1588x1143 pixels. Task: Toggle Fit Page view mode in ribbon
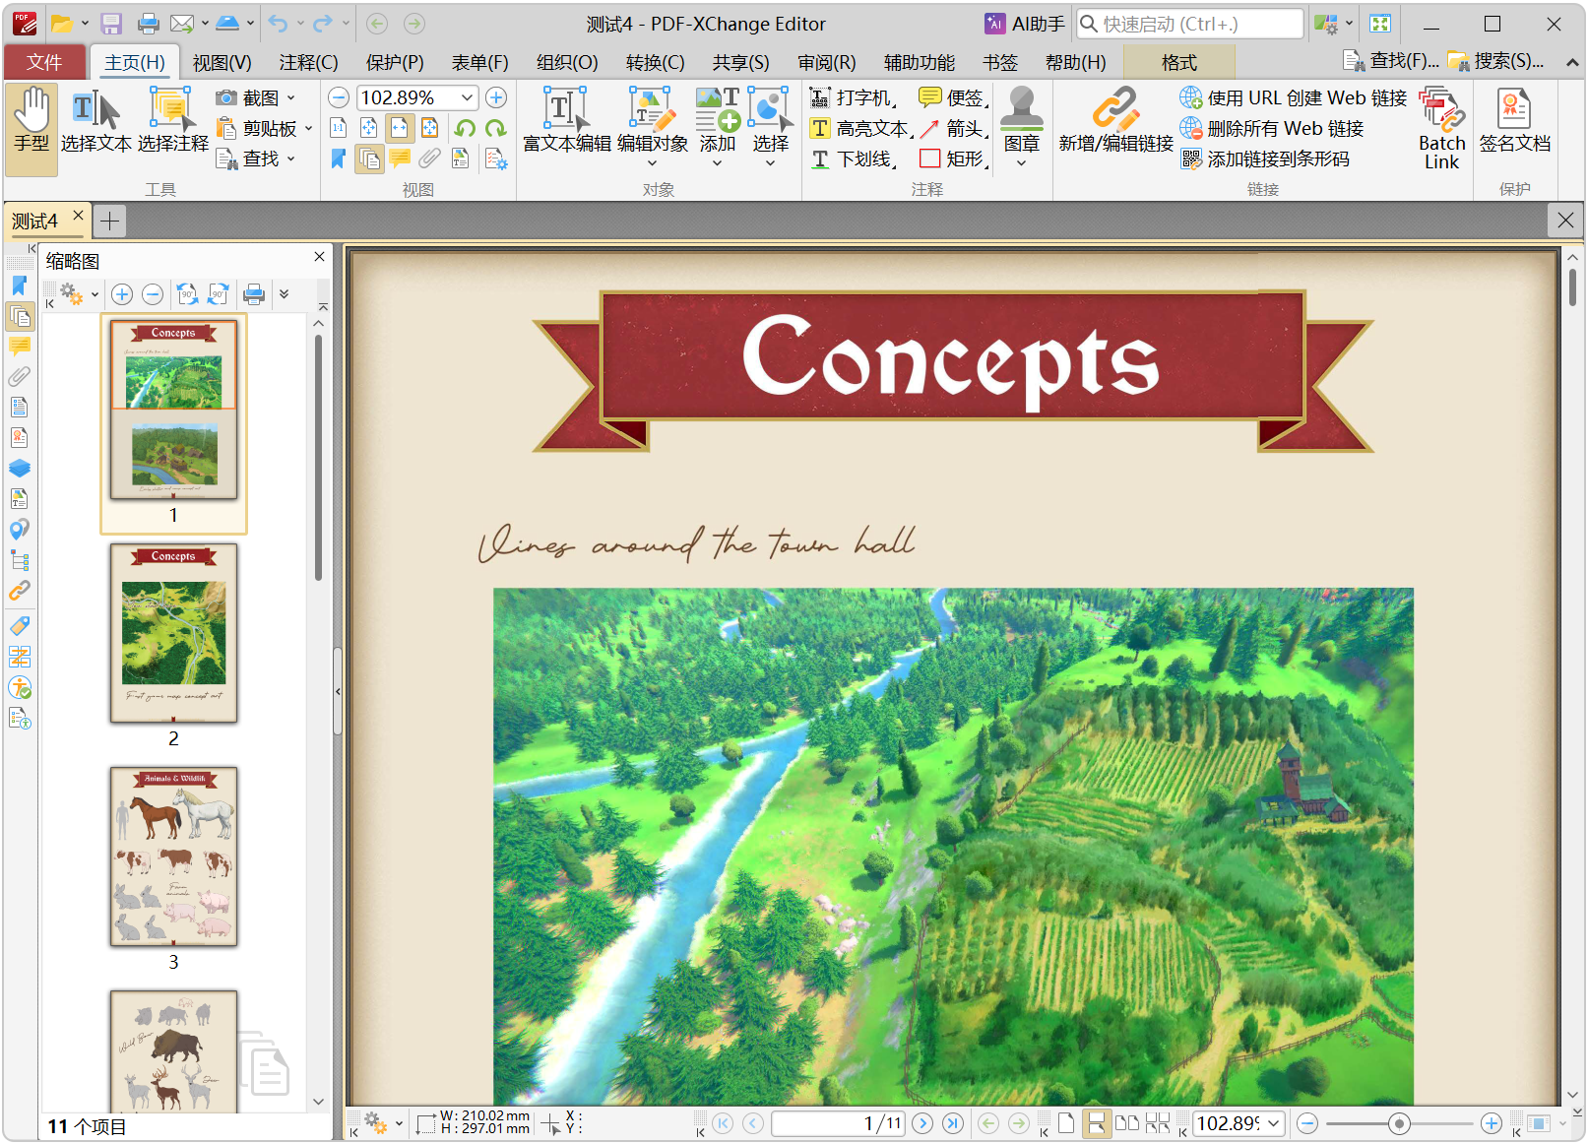(x=368, y=128)
